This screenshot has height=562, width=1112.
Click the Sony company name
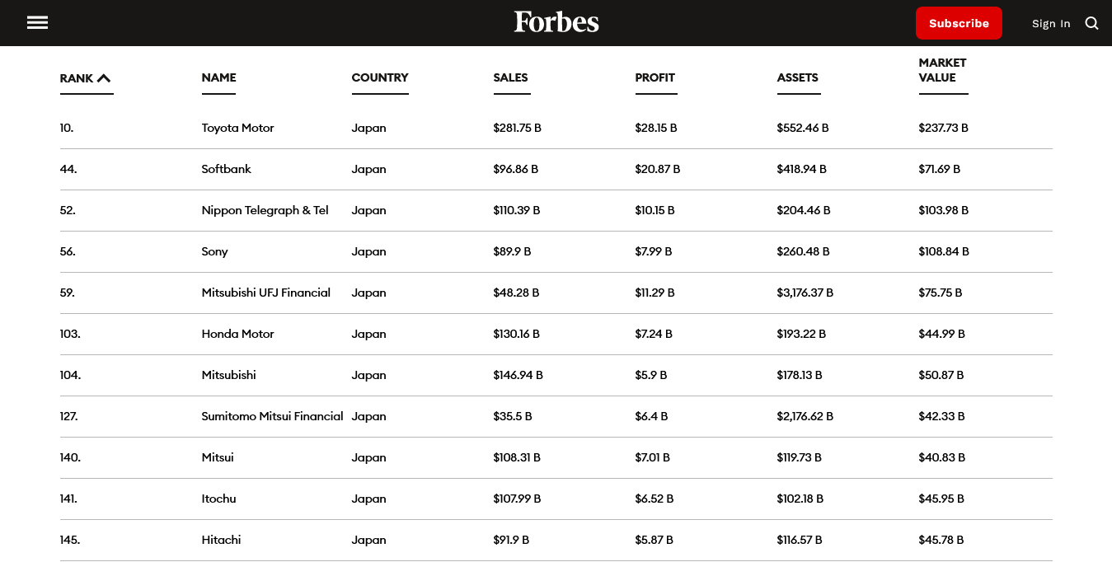coord(214,251)
